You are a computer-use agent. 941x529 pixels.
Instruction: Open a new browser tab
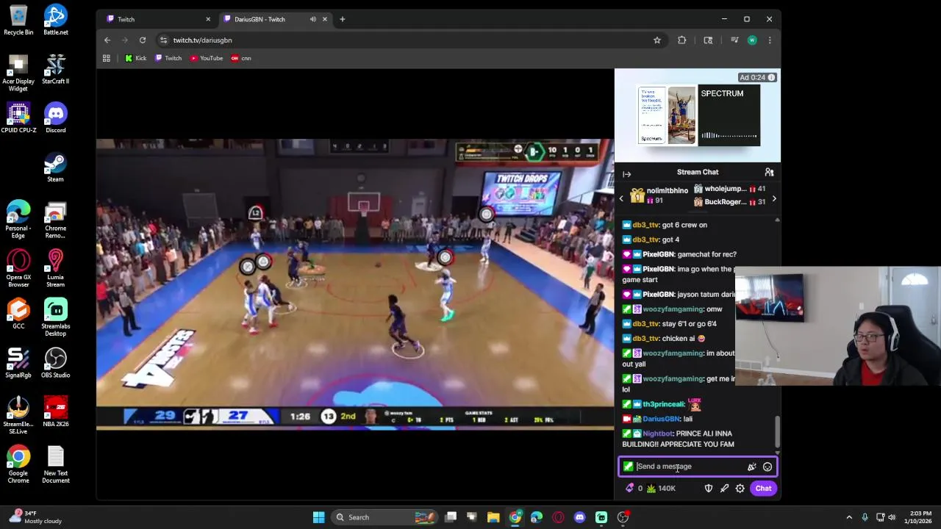tap(342, 19)
